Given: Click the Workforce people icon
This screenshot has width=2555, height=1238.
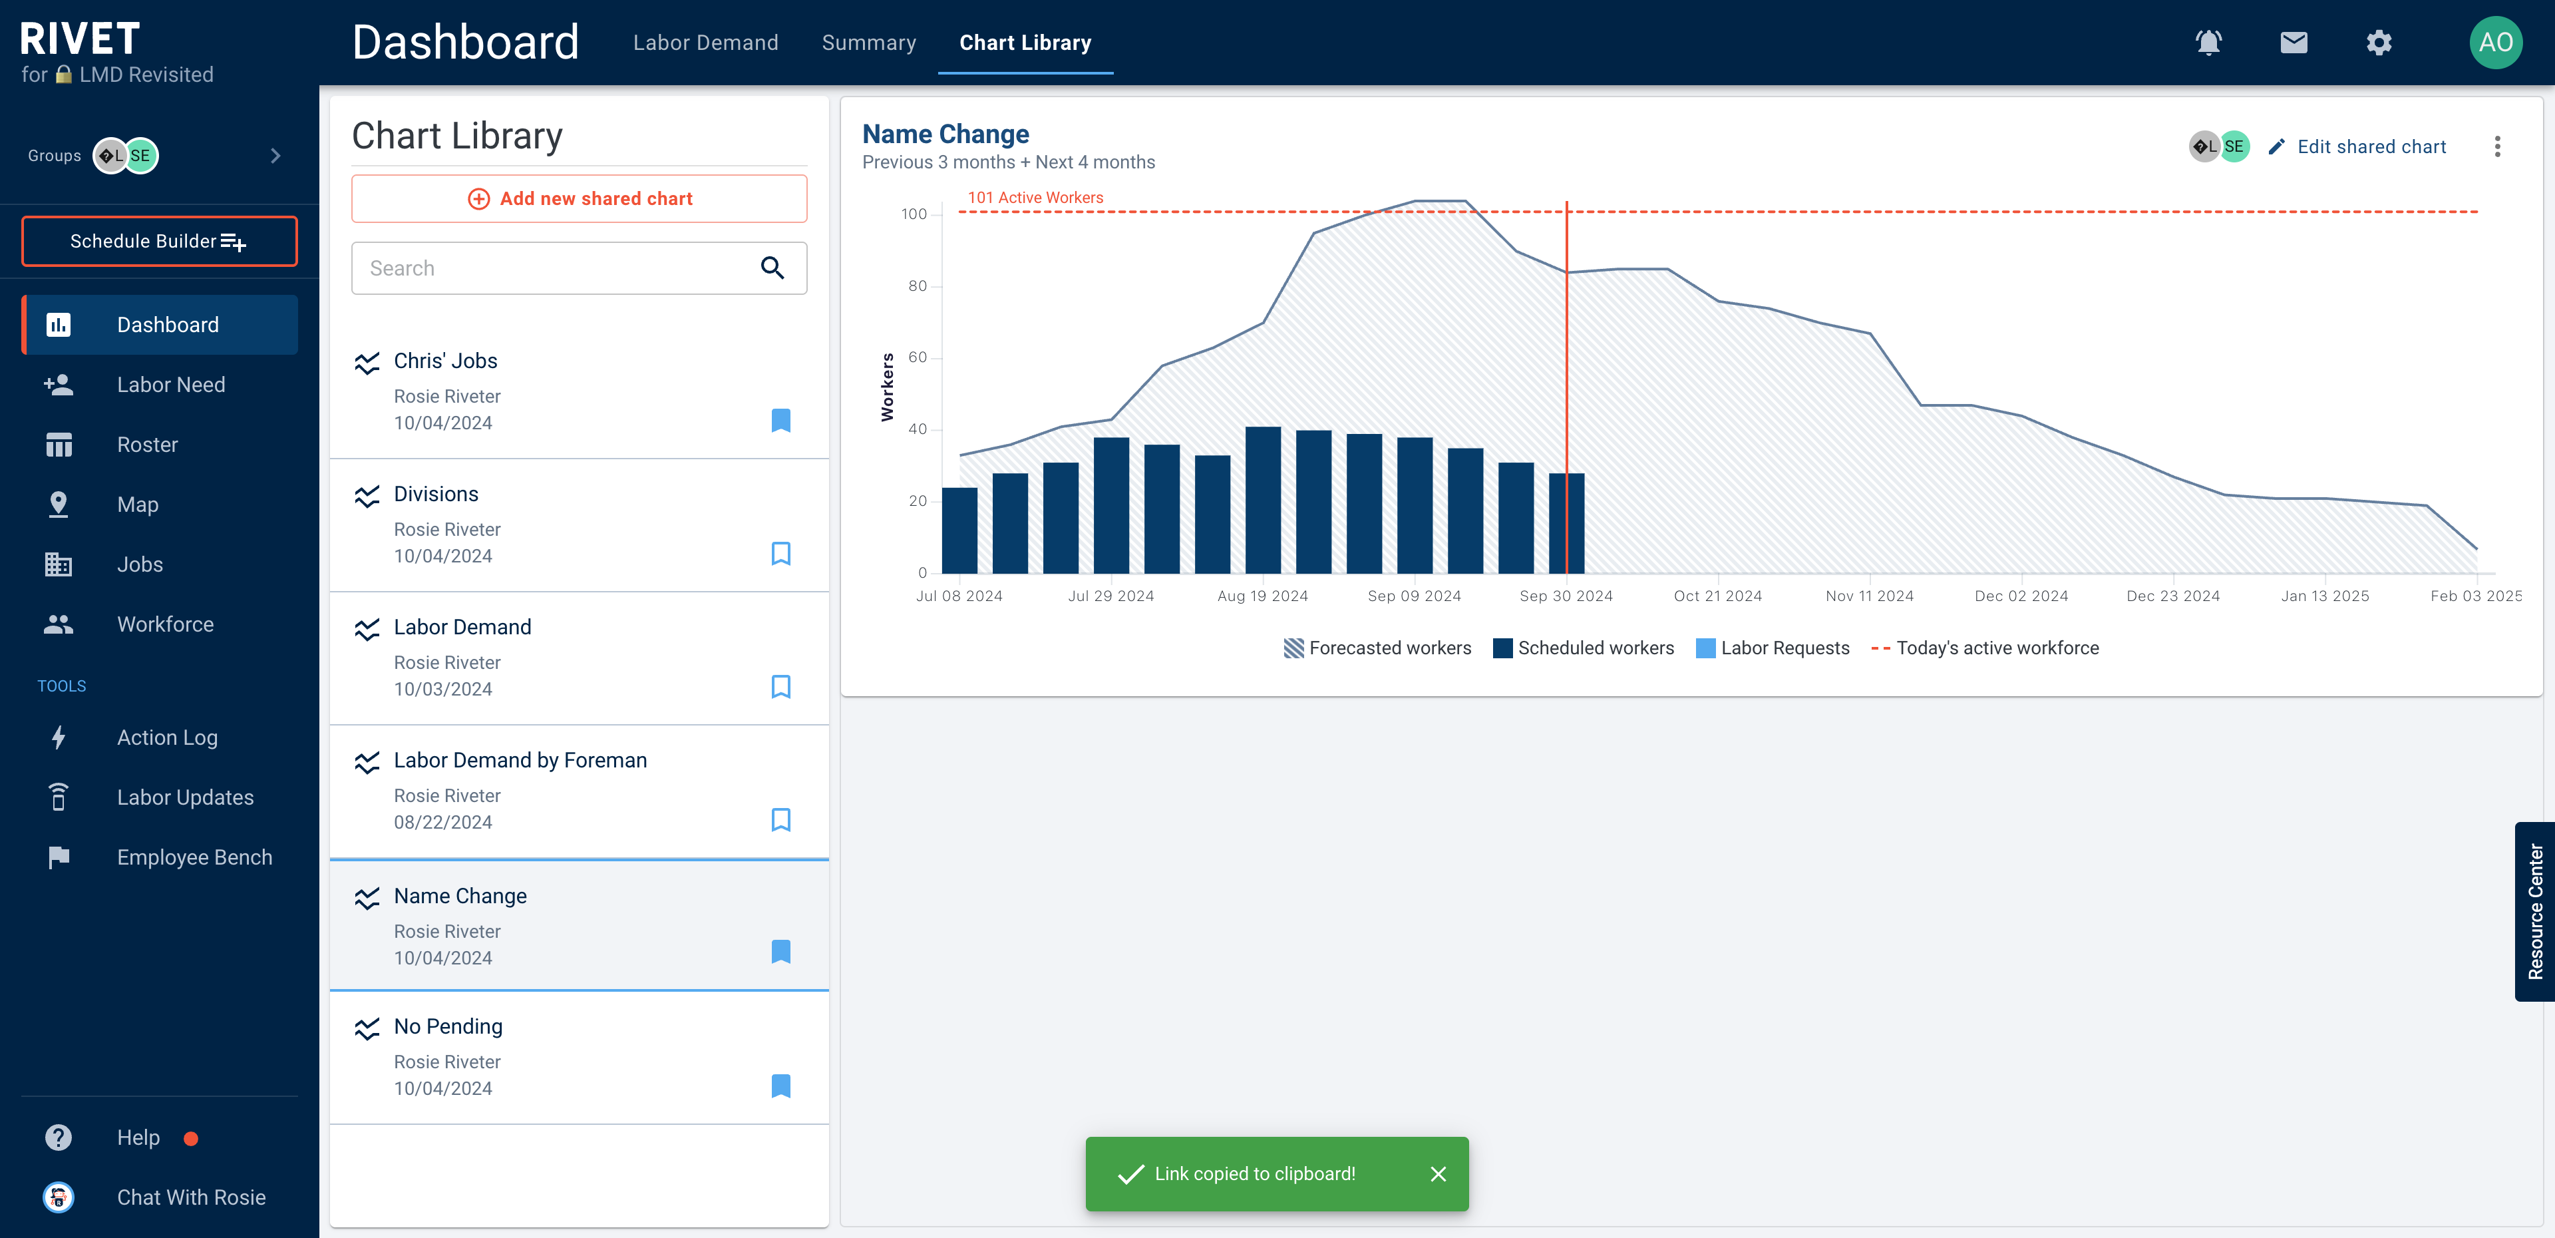Looking at the screenshot, I should 59,624.
